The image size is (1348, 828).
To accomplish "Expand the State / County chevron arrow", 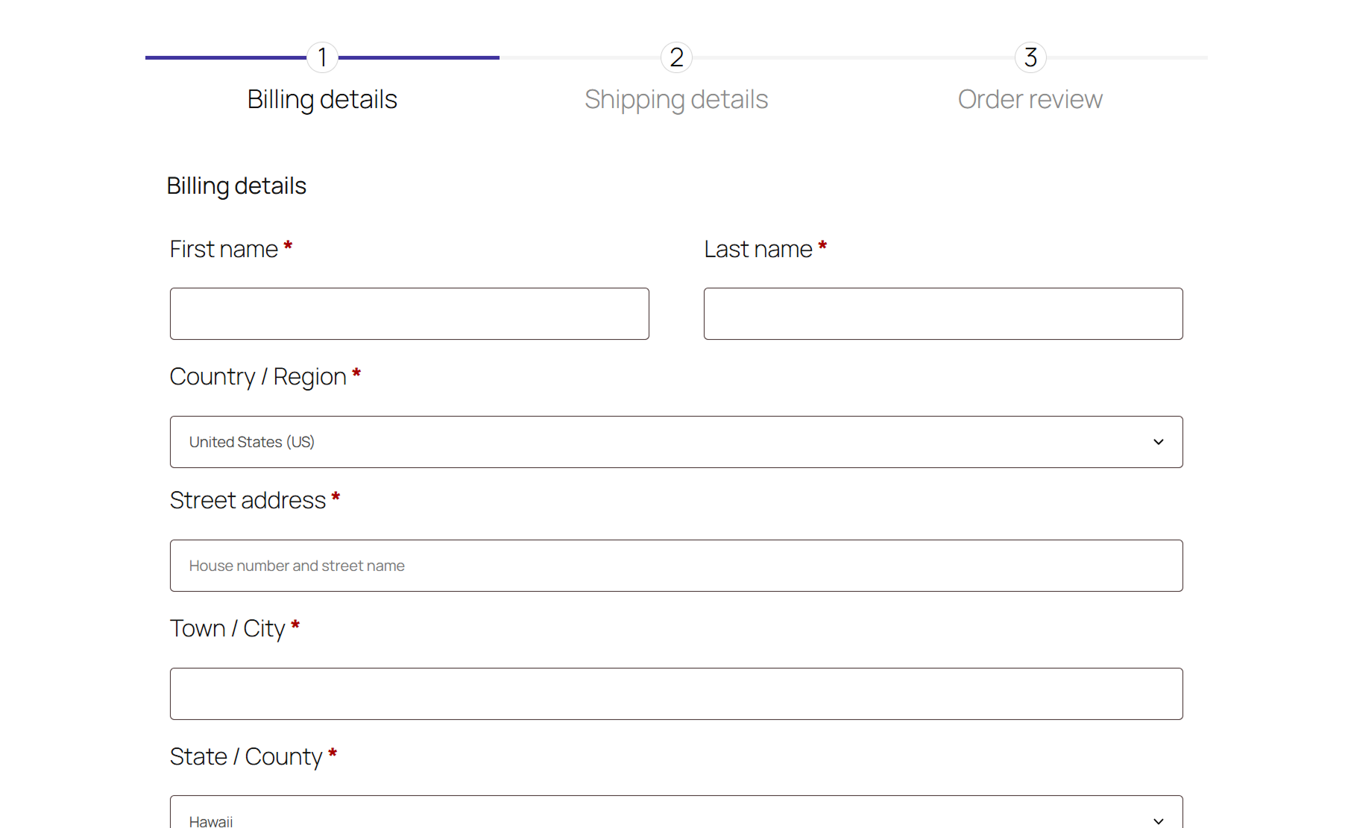I will click(x=1158, y=821).
